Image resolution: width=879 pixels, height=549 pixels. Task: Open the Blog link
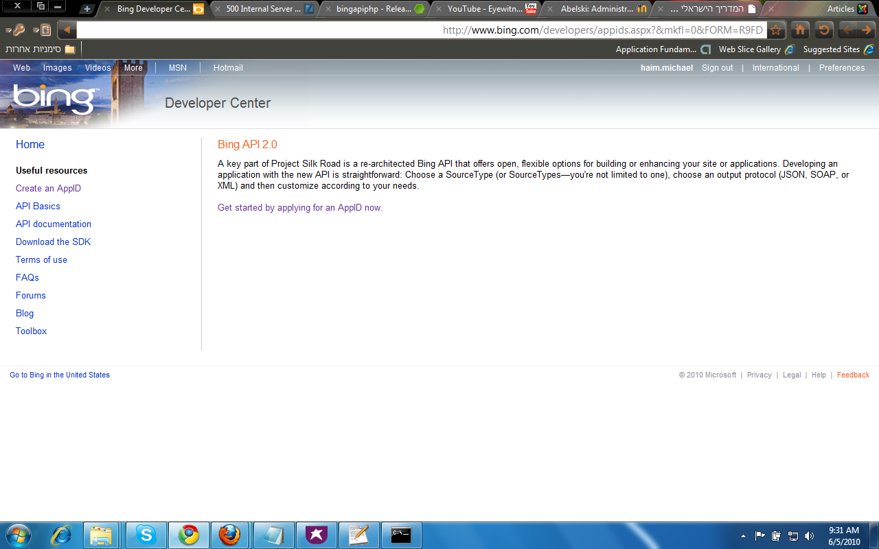[25, 313]
